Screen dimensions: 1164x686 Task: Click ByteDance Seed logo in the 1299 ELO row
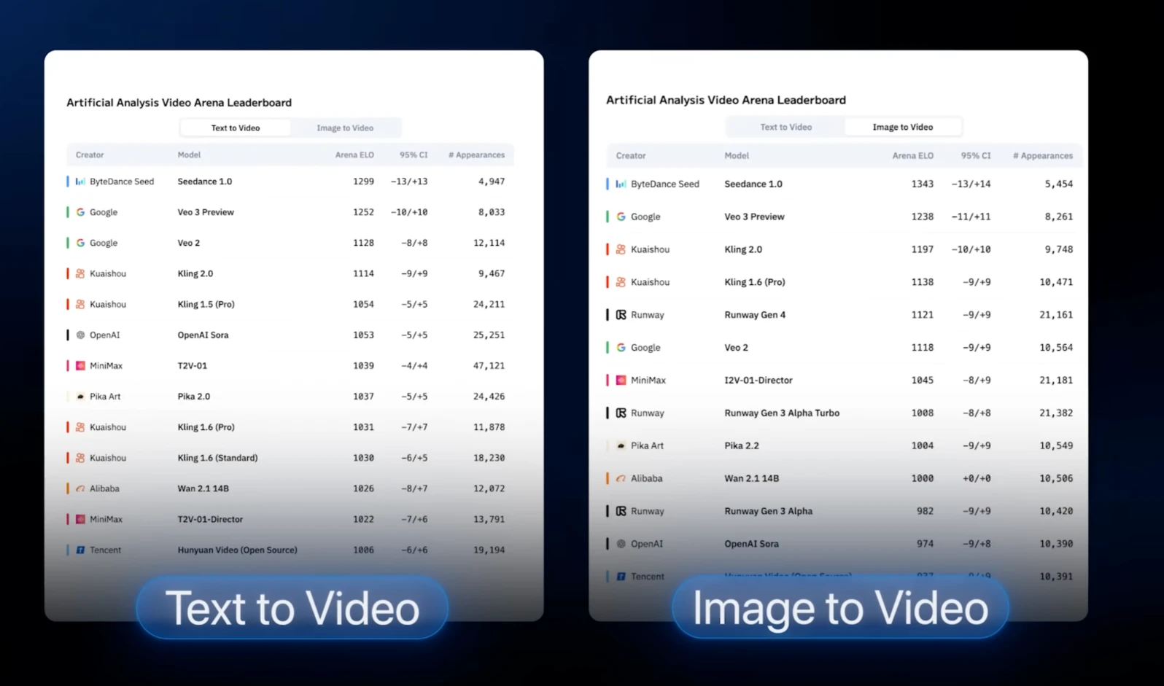[80, 182]
